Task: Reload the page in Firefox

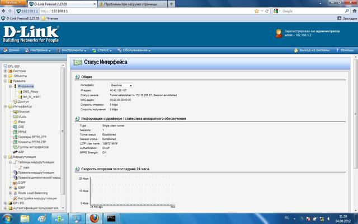Action: coord(267,11)
